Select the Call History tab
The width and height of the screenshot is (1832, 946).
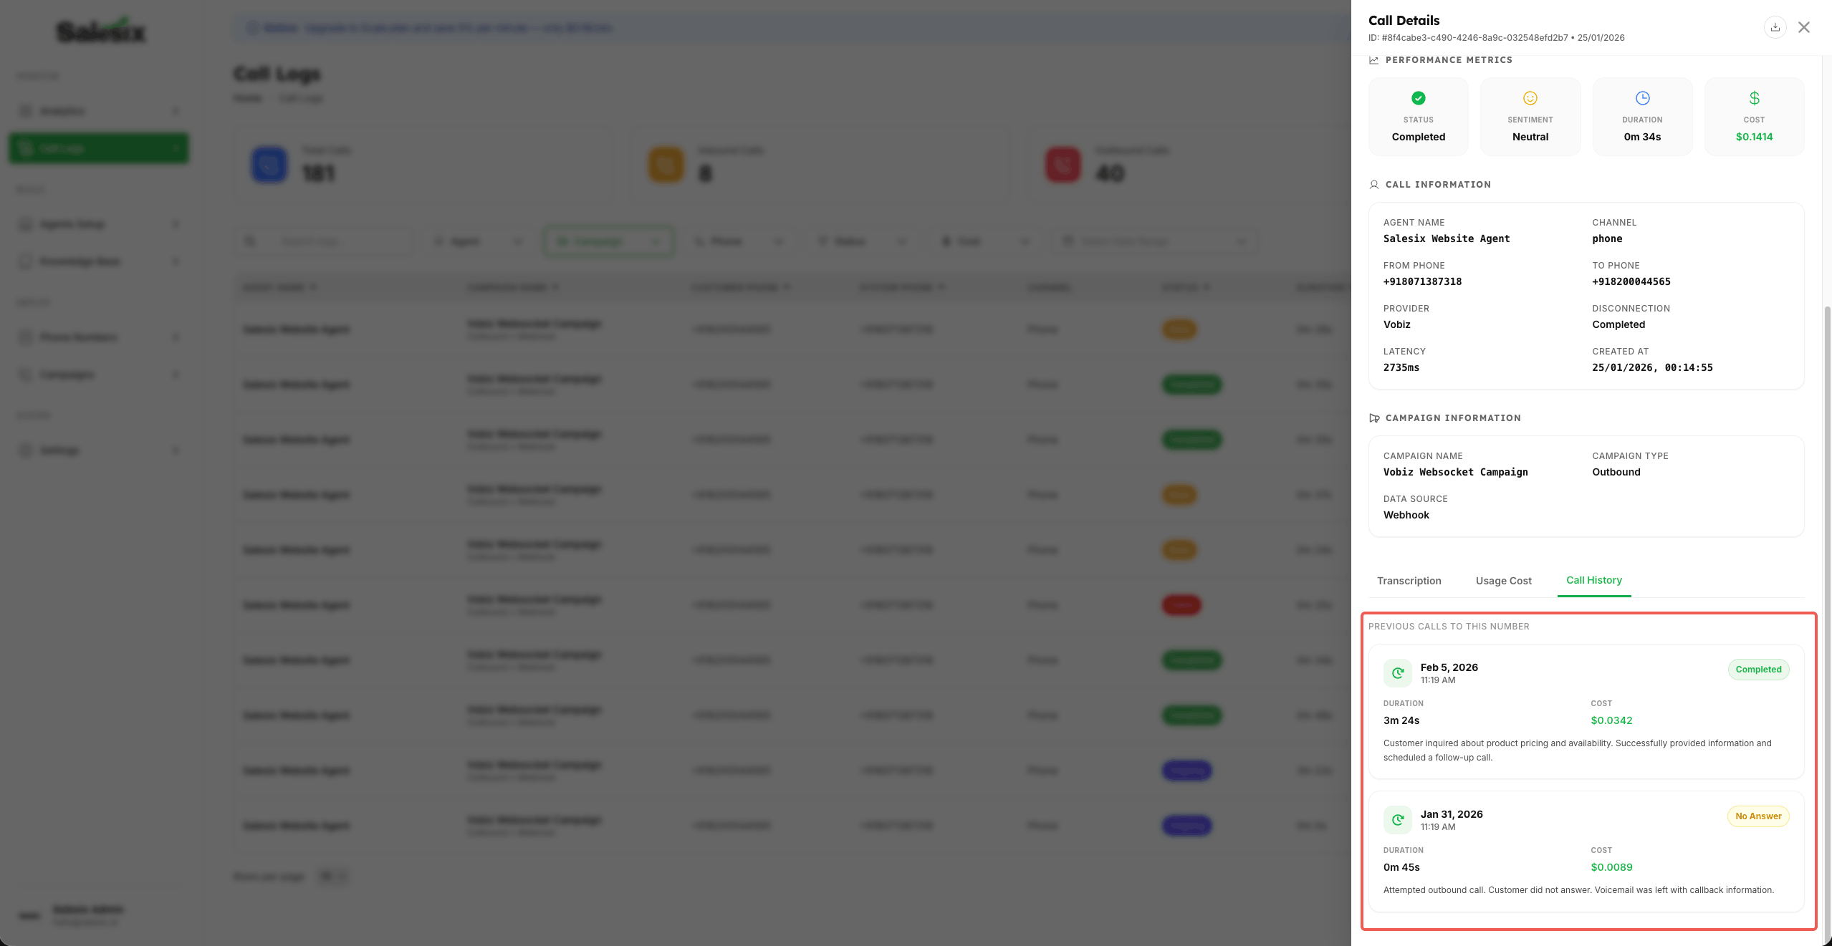pos(1593,580)
